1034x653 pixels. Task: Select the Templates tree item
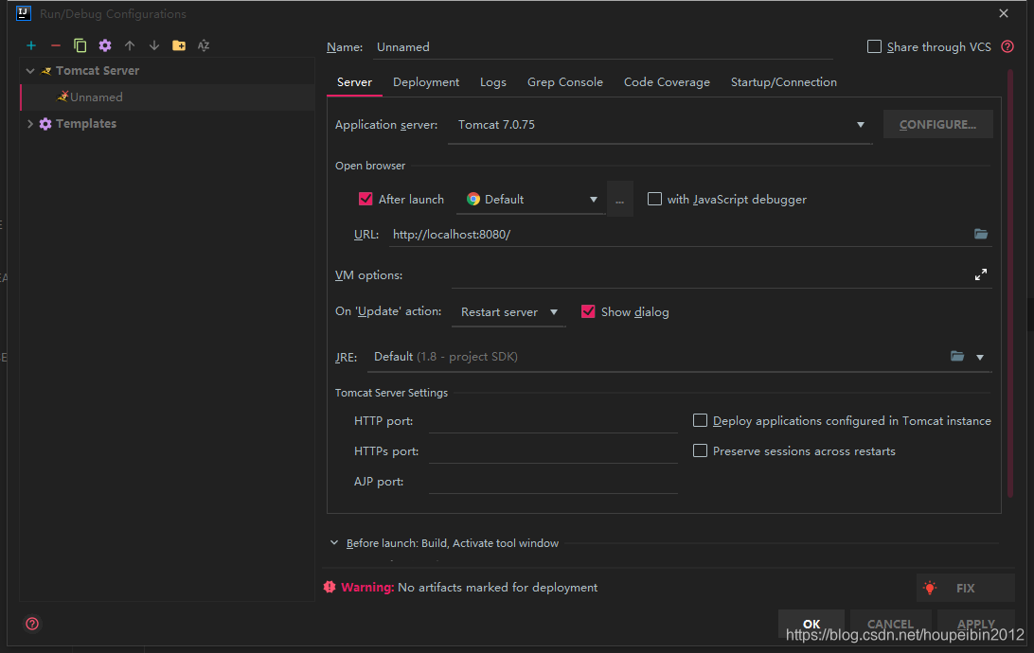[x=169, y=124]
